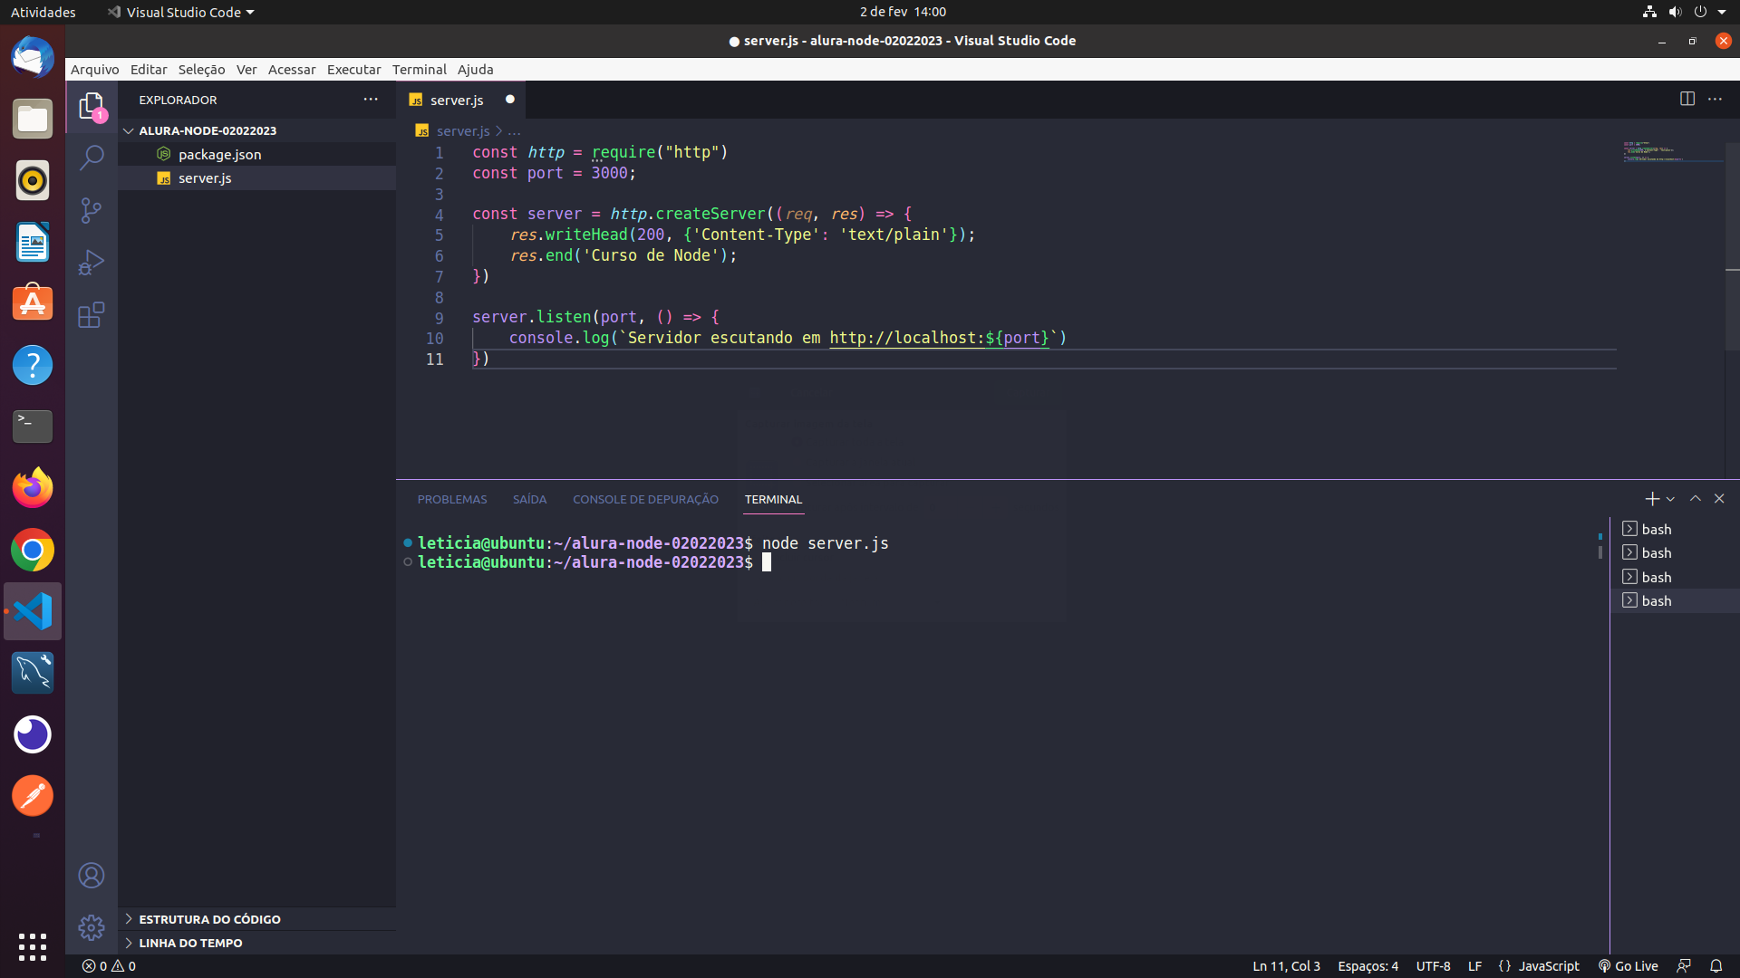1740x978 pixels.
Task: Select server.js in the explorer tree
Action: 257,177
